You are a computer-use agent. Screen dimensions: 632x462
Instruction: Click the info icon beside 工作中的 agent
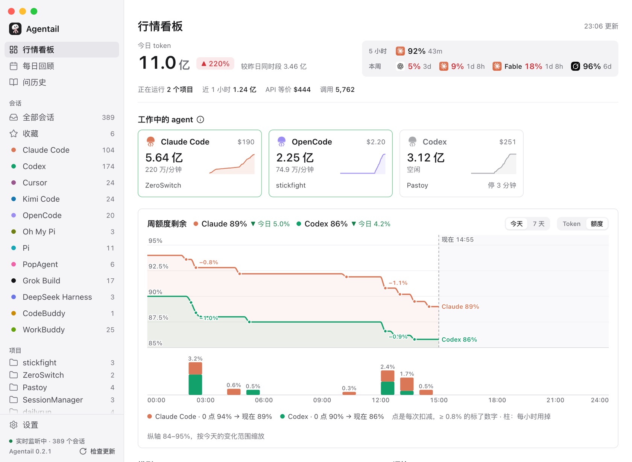[x=201, y=119]
